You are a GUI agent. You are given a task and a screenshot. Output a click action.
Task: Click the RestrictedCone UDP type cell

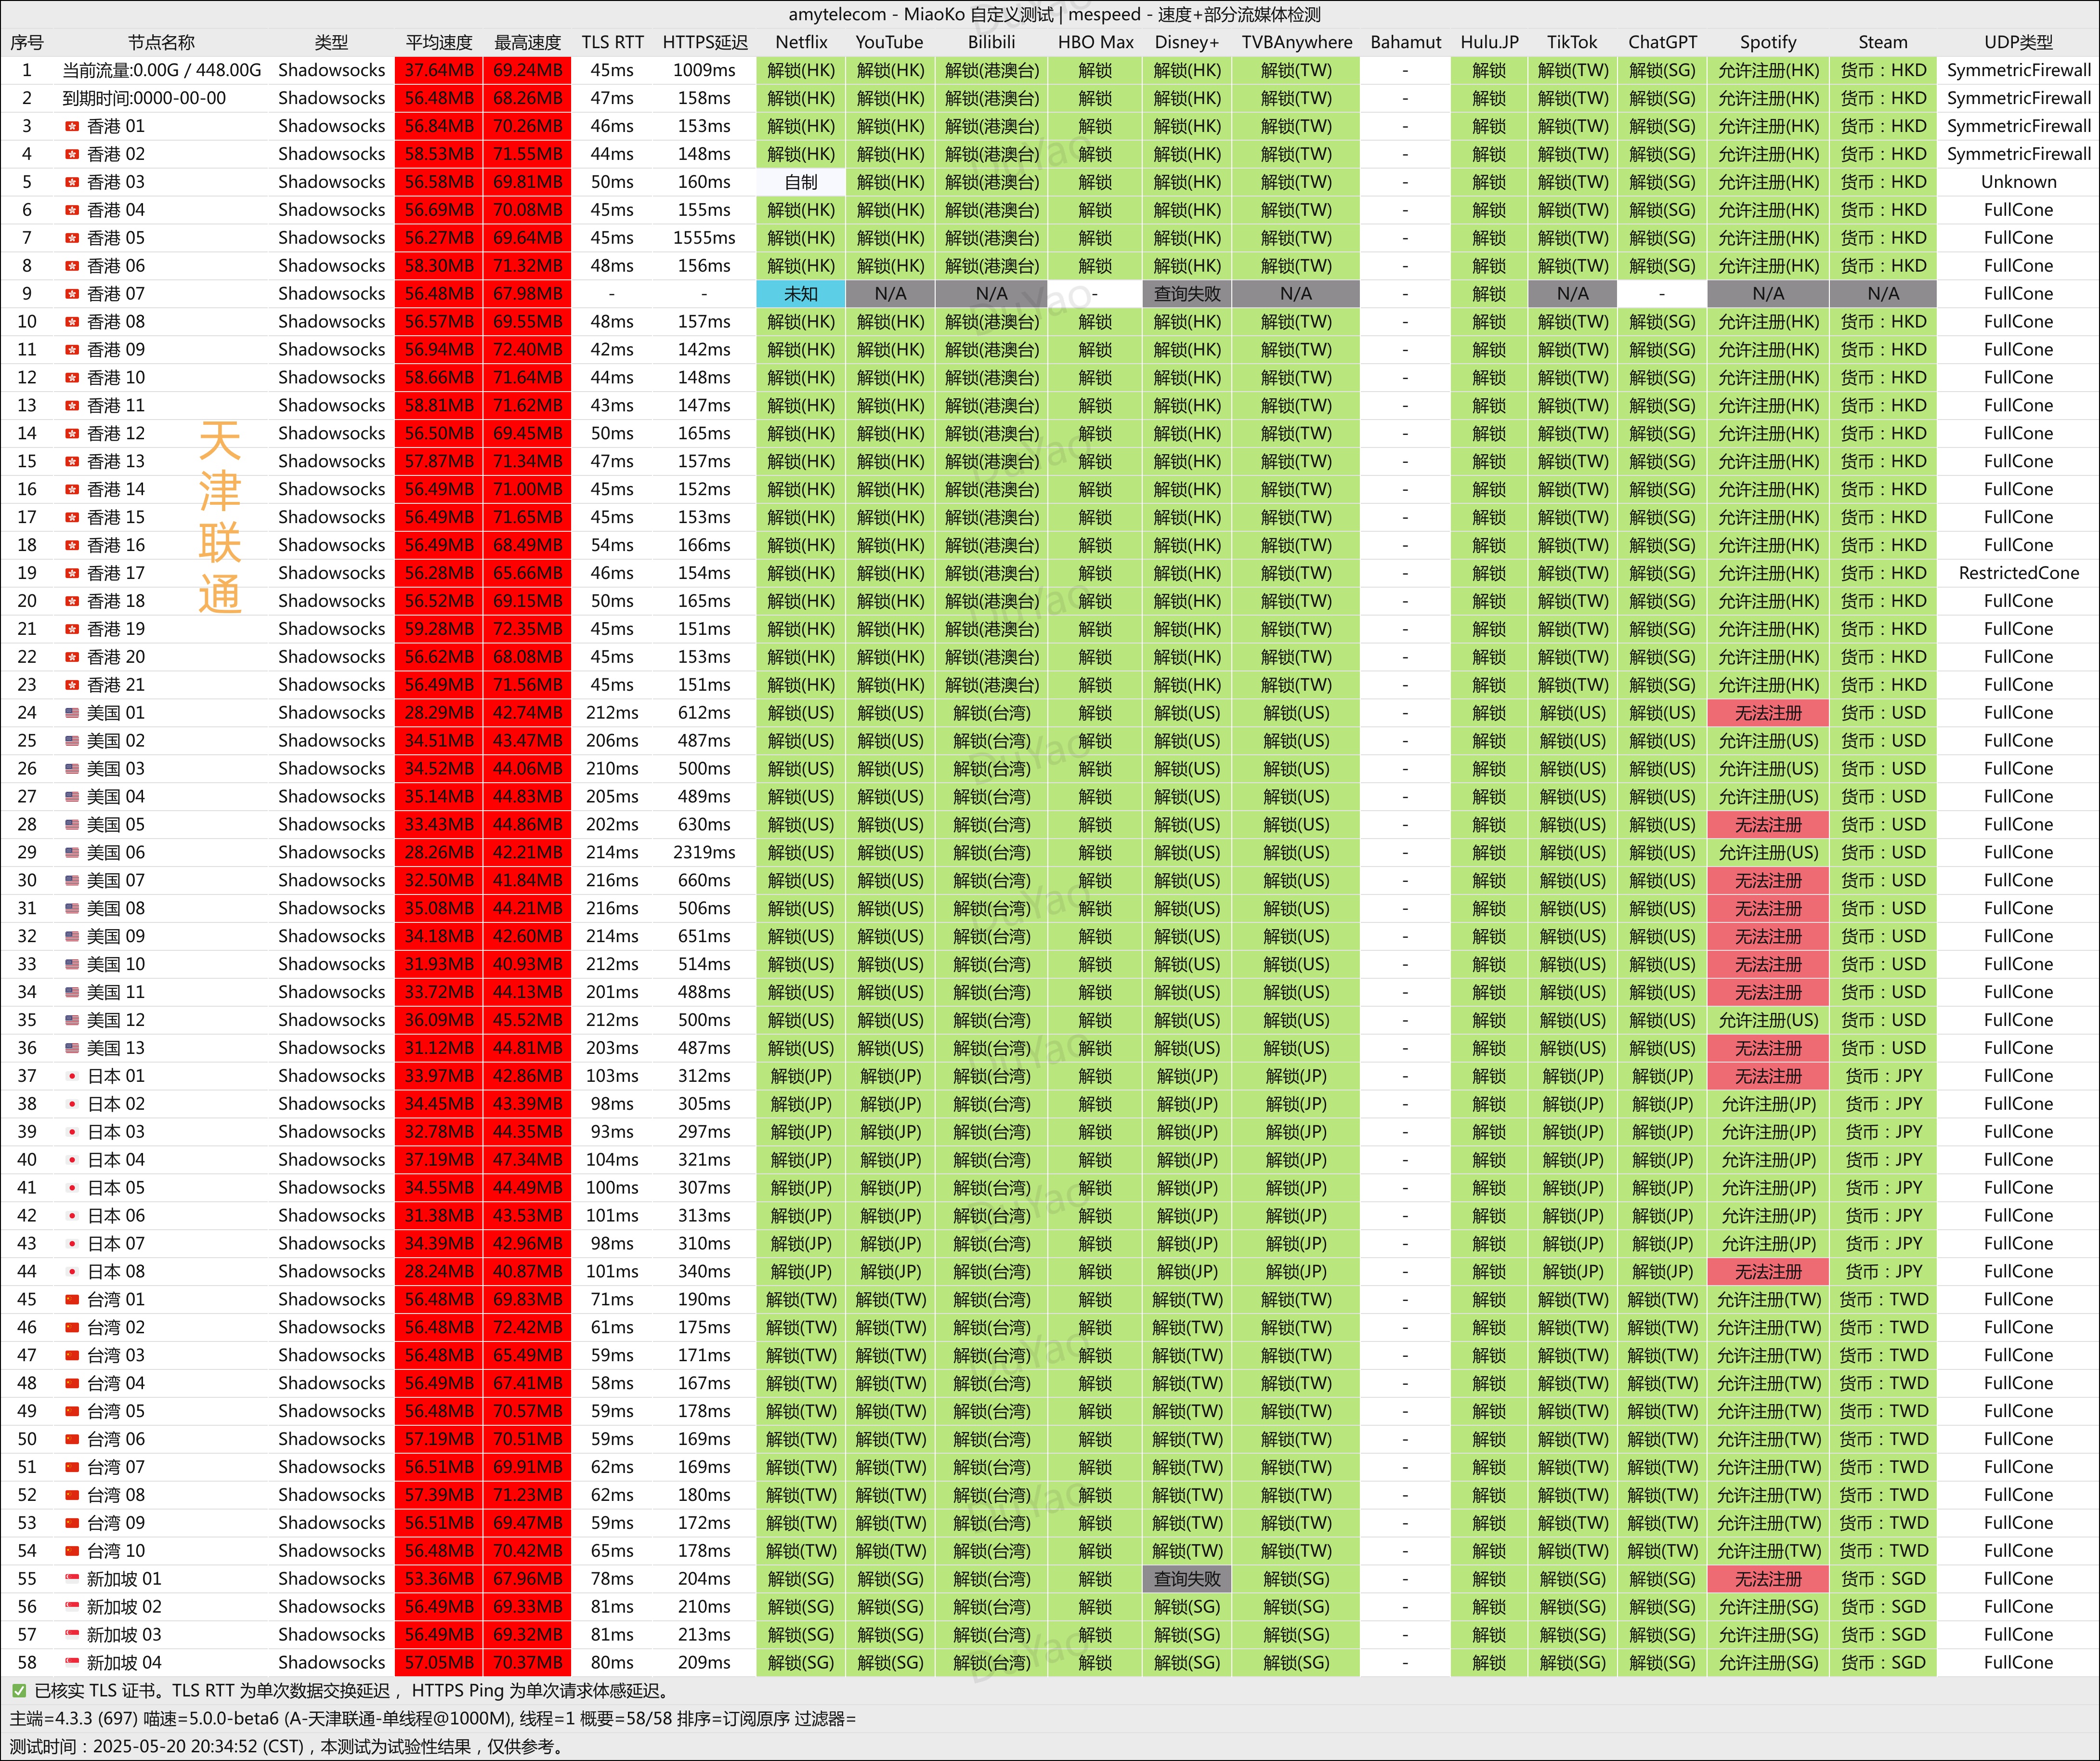click(2018, 573)
